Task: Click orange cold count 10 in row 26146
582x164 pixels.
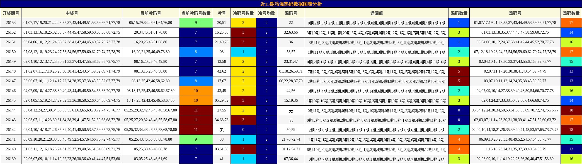Action: click(x=196, y=91)
